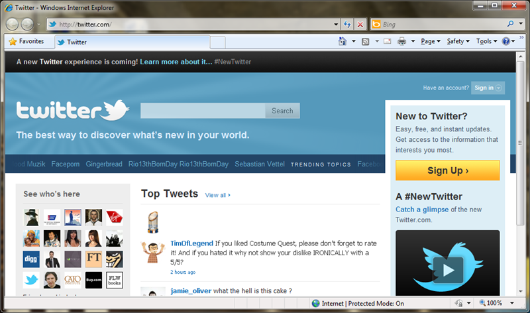Open the Help question mark menu
Screen dimensions: 530x313
[508, 41]
